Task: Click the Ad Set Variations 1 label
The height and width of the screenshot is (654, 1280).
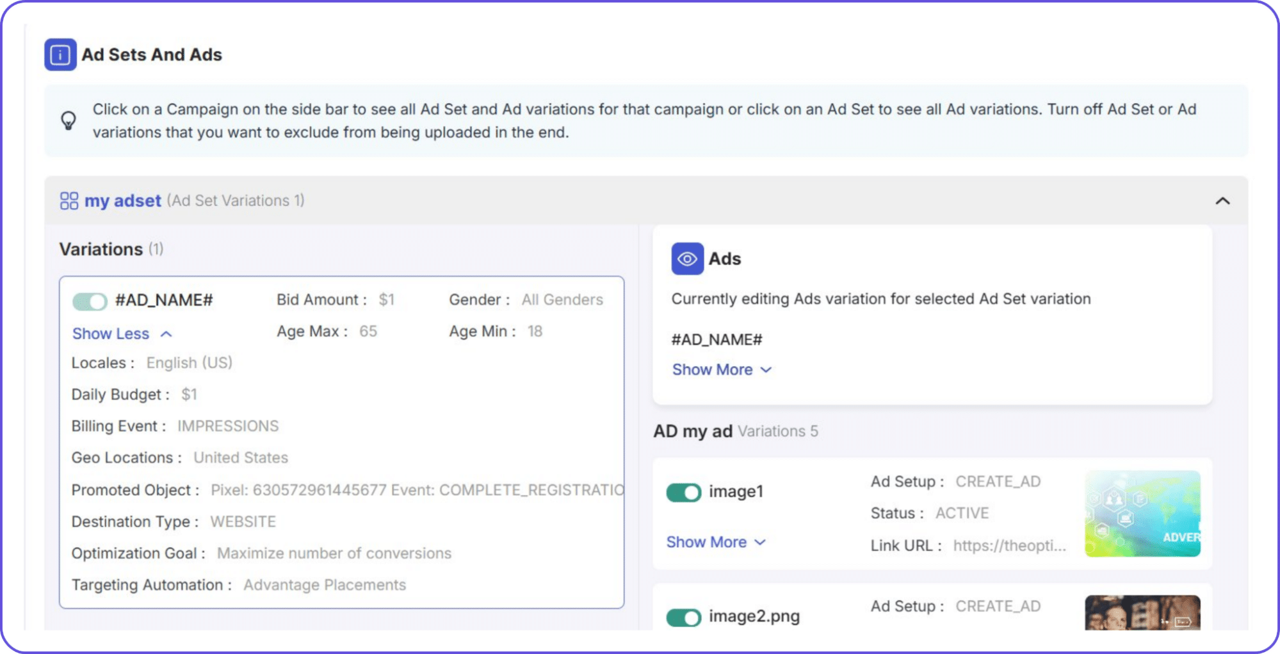Action: (236, 200)
